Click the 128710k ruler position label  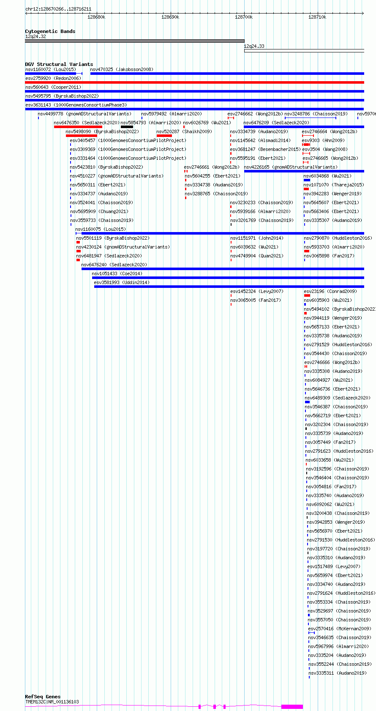pyautogui.click(x=317, y=17)
